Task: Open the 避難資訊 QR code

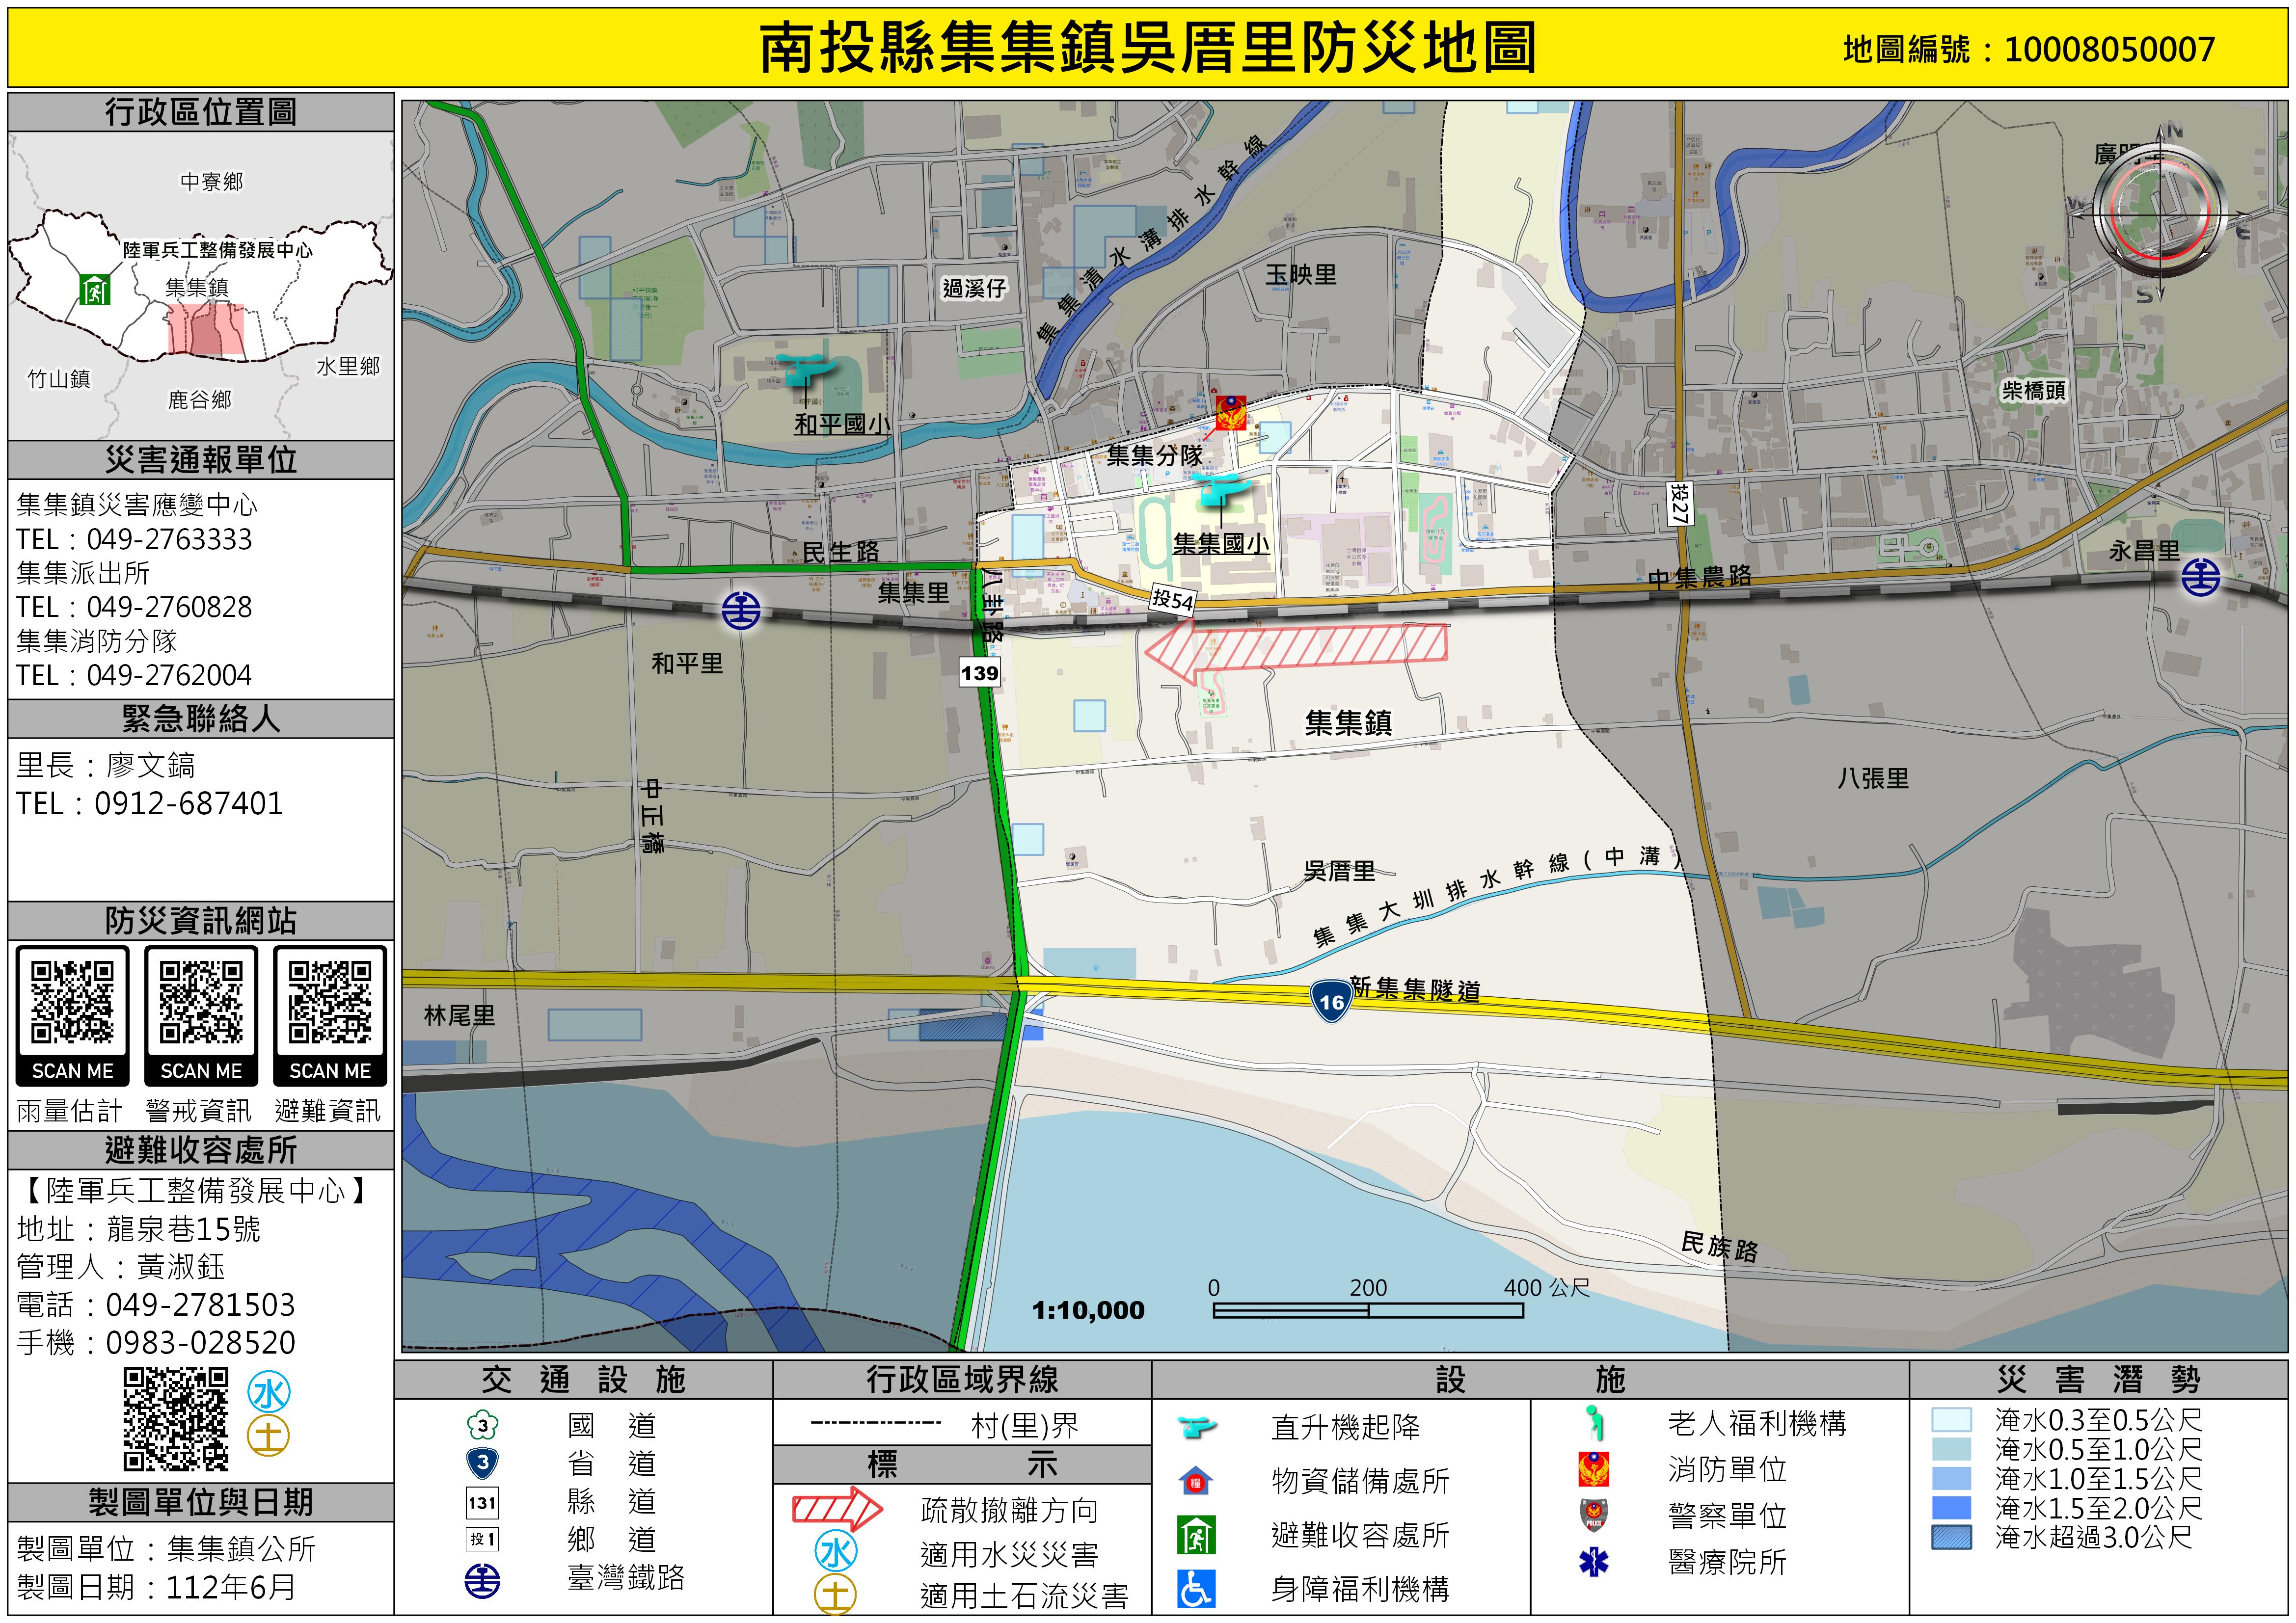Action: (329, 1003)
